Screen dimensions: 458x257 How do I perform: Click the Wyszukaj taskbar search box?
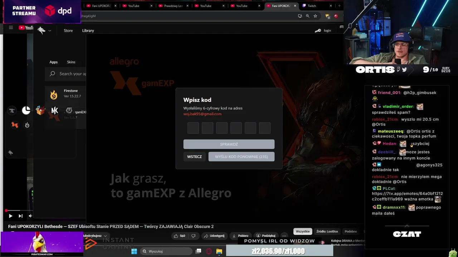[x=166, y=251]
